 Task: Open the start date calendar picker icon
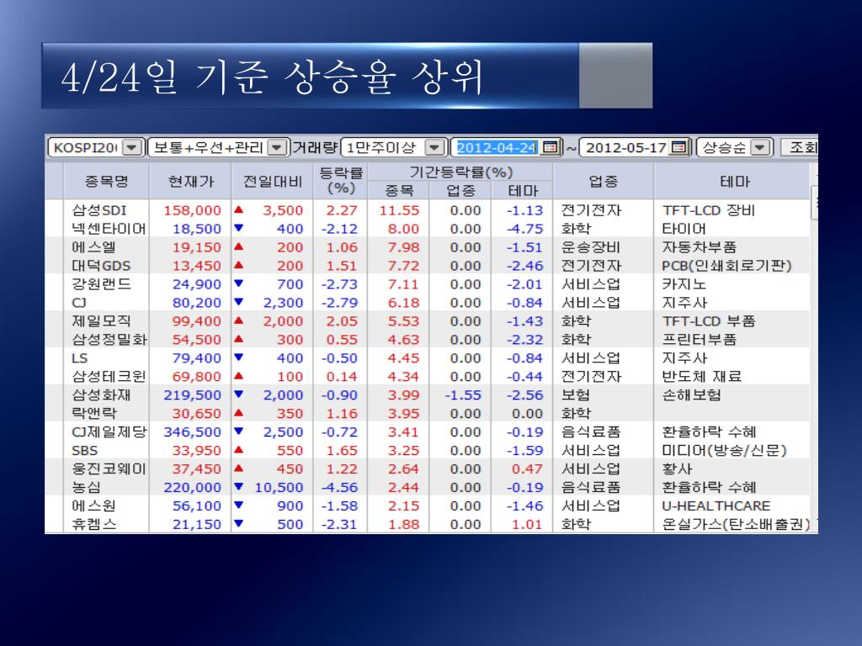pos(550,147)
